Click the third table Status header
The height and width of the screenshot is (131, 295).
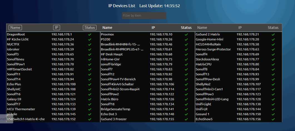(x=273, y=27)
